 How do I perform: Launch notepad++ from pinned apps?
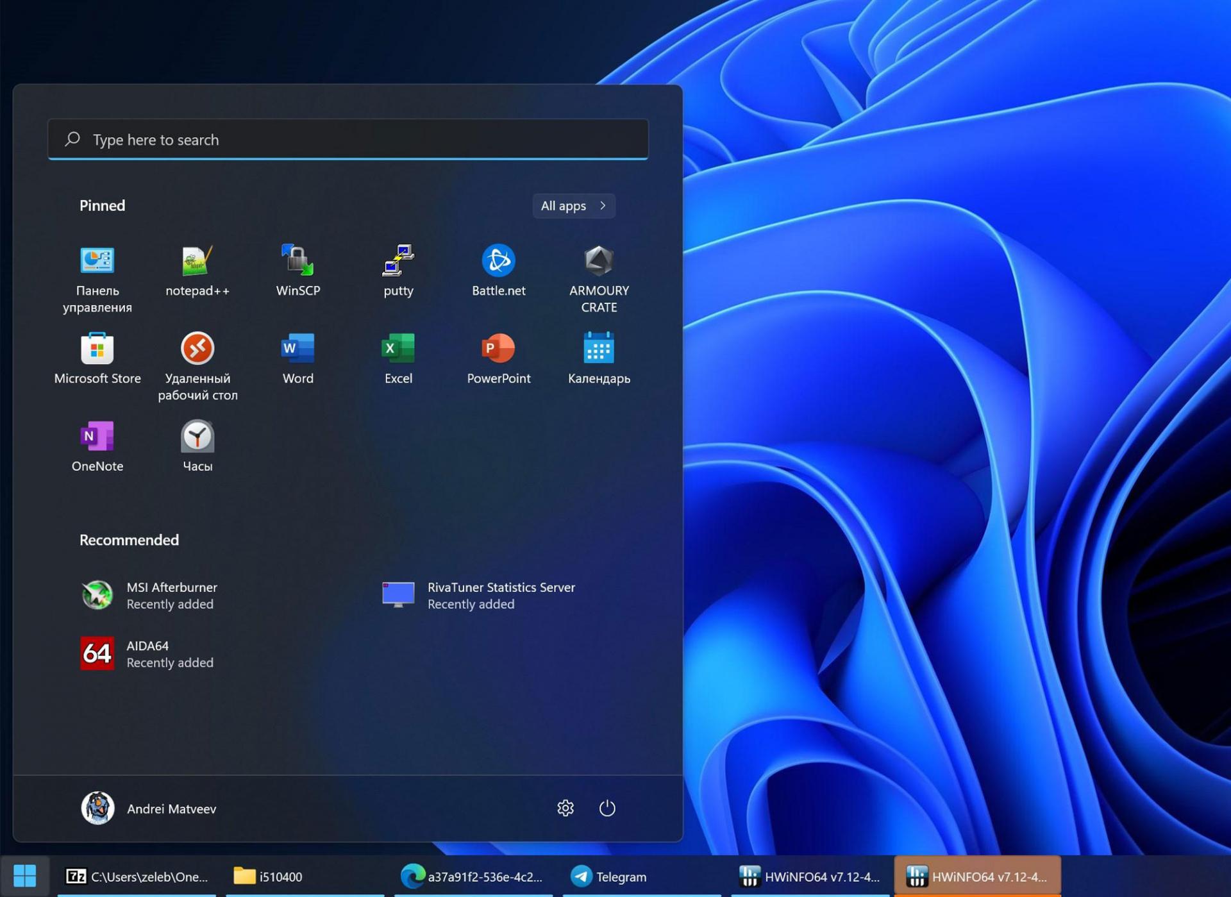tap(197, 271)
